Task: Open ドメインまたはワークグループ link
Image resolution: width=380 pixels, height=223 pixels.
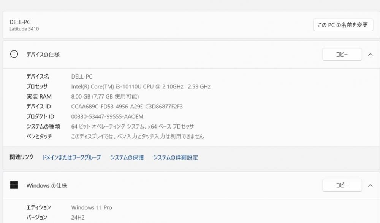Action: [x=71, y=157]
